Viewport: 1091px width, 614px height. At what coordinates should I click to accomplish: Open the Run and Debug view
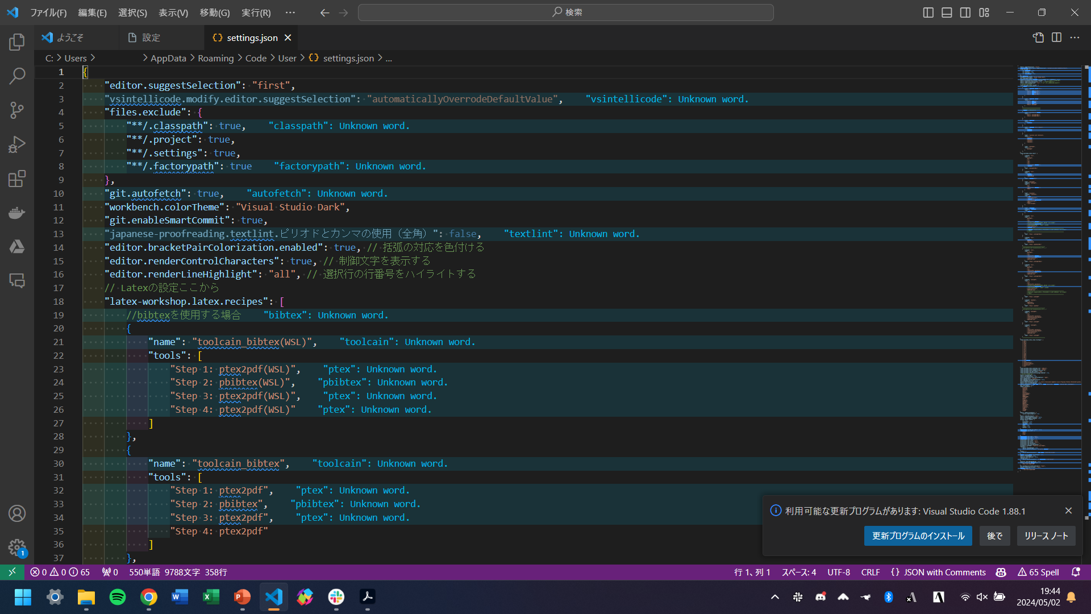(17, 144)
